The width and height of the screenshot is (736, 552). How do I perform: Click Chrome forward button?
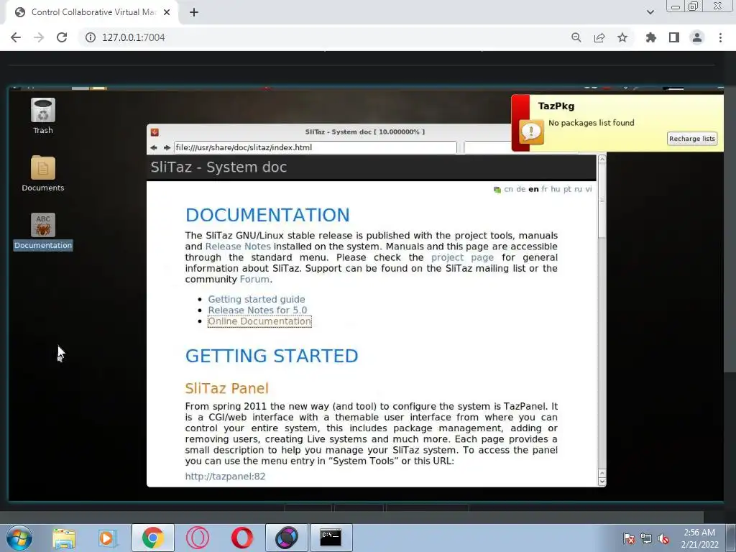pyautogui.click(x=39, y=37)
